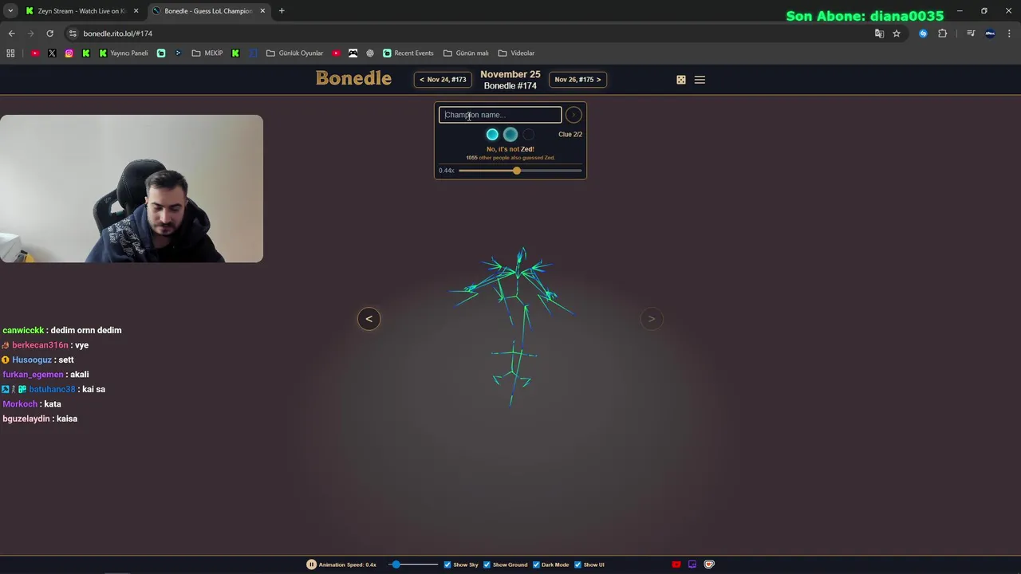Open the YouTube link in the footer
This screenshot has height=574, width=1021.
(x=676, y=564)
